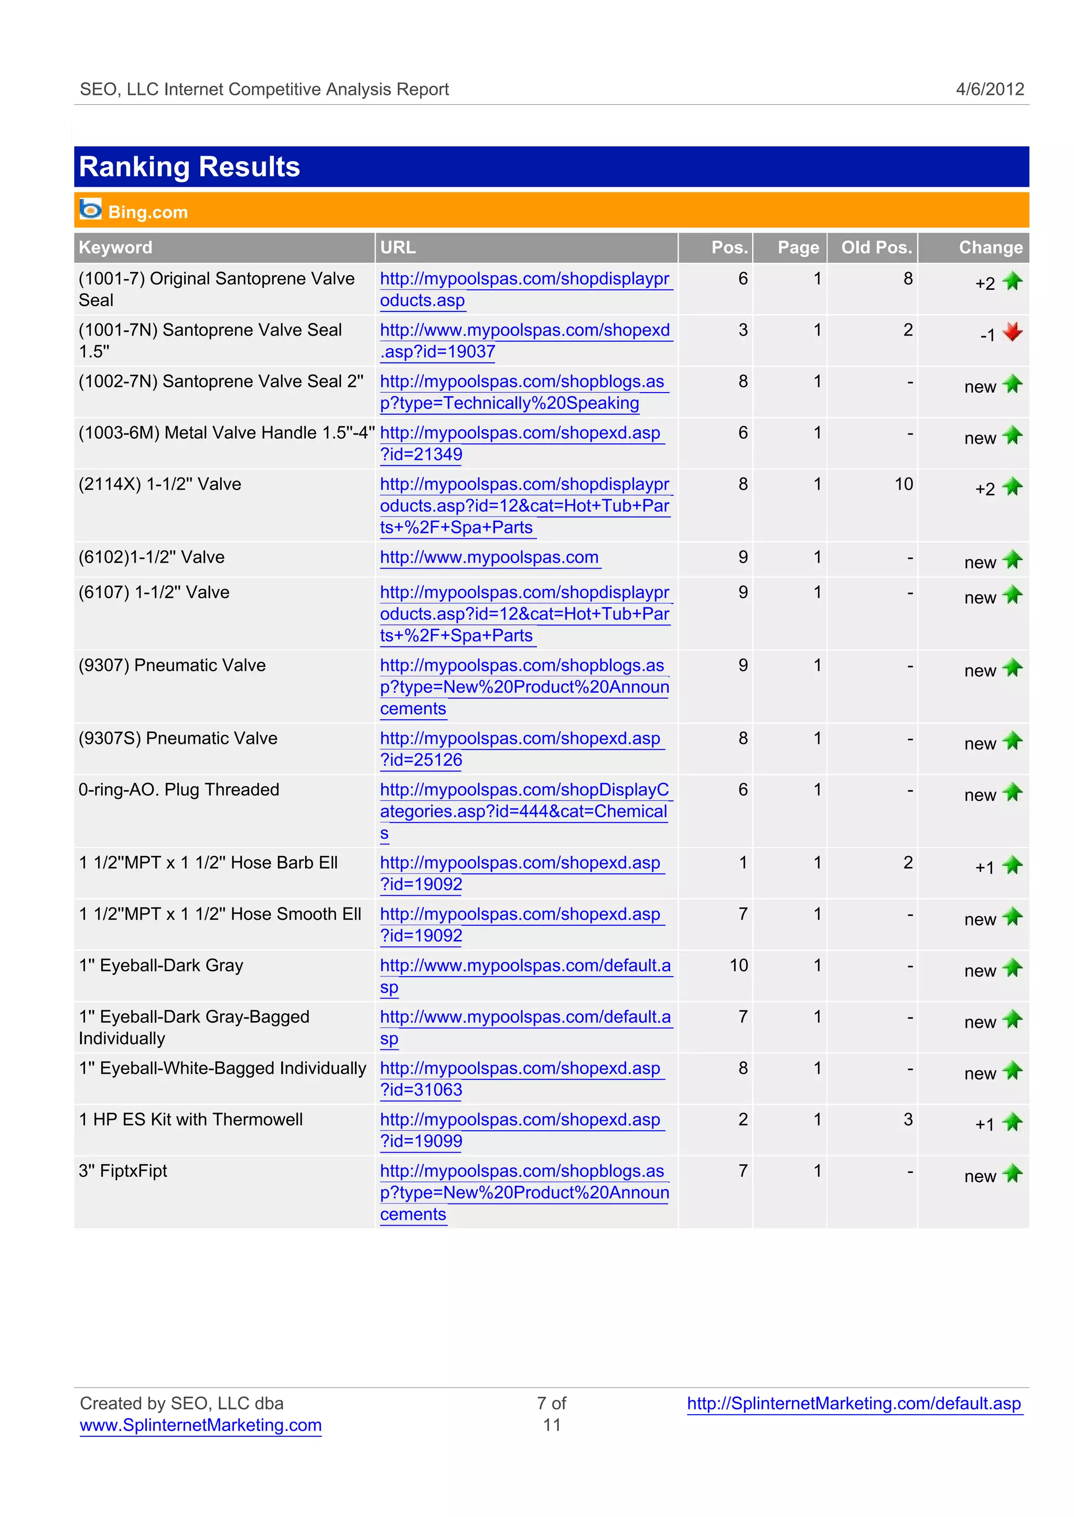This screenshot has height=1517, width=1074.
Task: Click keyword '0-ring-AO. Plug Threaded'
Action: 179,789
